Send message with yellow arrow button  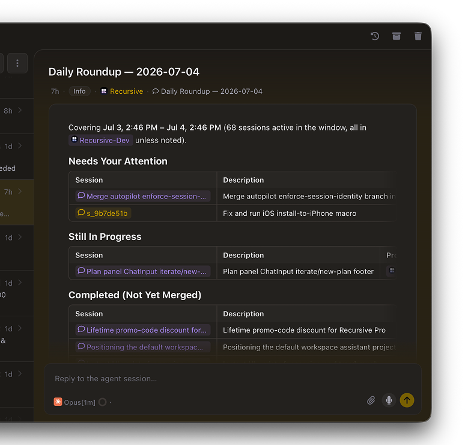pyautogui.click(x=407, y=400)
